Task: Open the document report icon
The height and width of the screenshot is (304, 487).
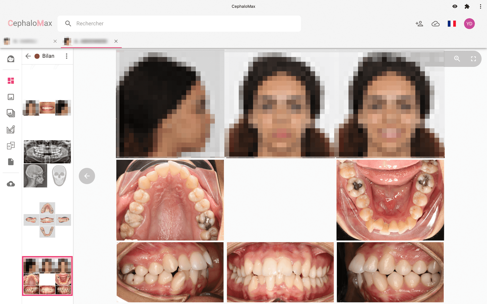Action: coord(11,162)
